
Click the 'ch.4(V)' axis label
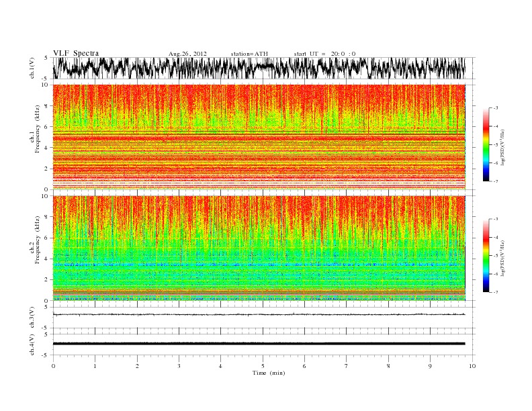coord(32,345)
